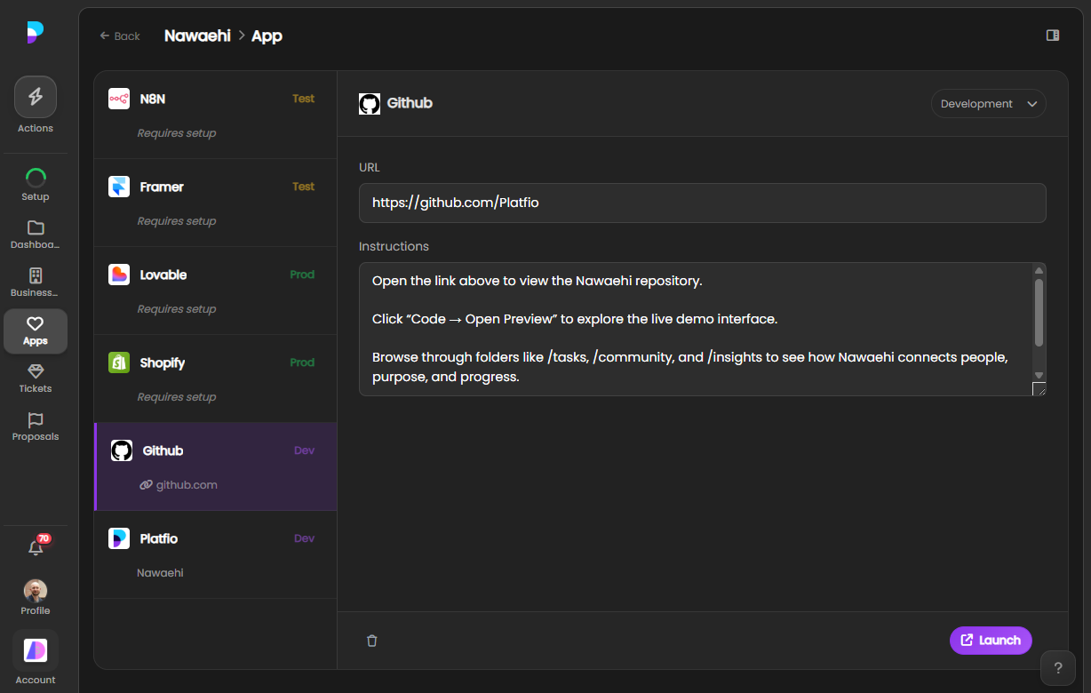
Task: Click inside the URL input field
Action: coord(702,203)
